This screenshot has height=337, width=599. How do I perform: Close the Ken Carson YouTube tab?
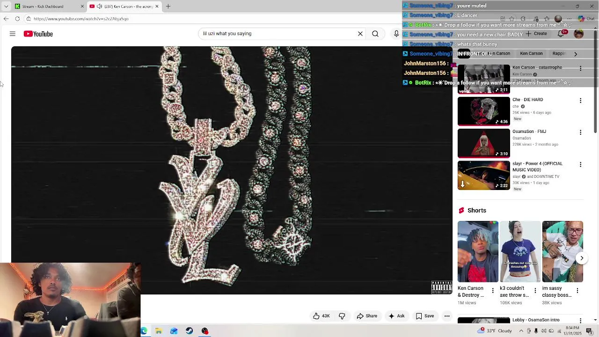tap(157, 6)
